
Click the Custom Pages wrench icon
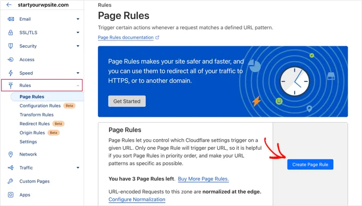[11, 181]
